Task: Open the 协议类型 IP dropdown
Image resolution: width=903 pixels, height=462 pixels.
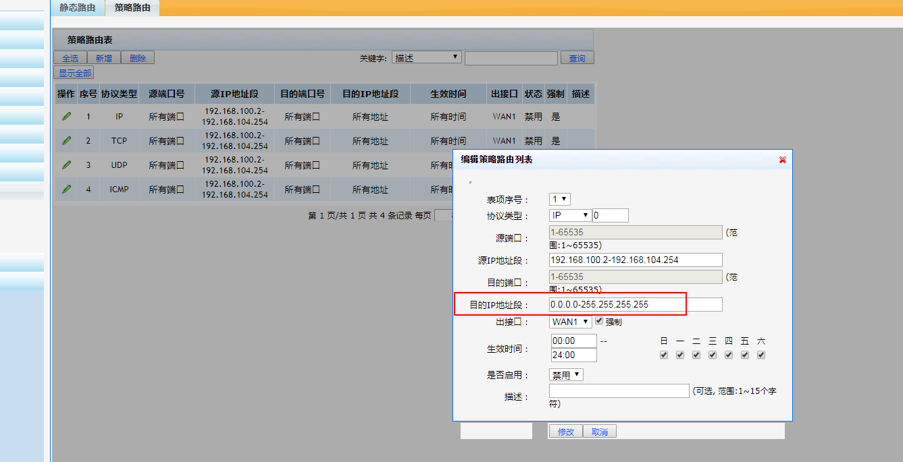Action: 571,215
